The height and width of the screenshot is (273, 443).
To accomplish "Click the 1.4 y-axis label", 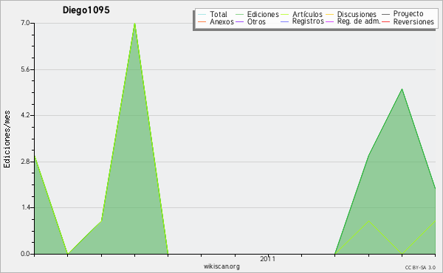I will (x=25, y=207).
